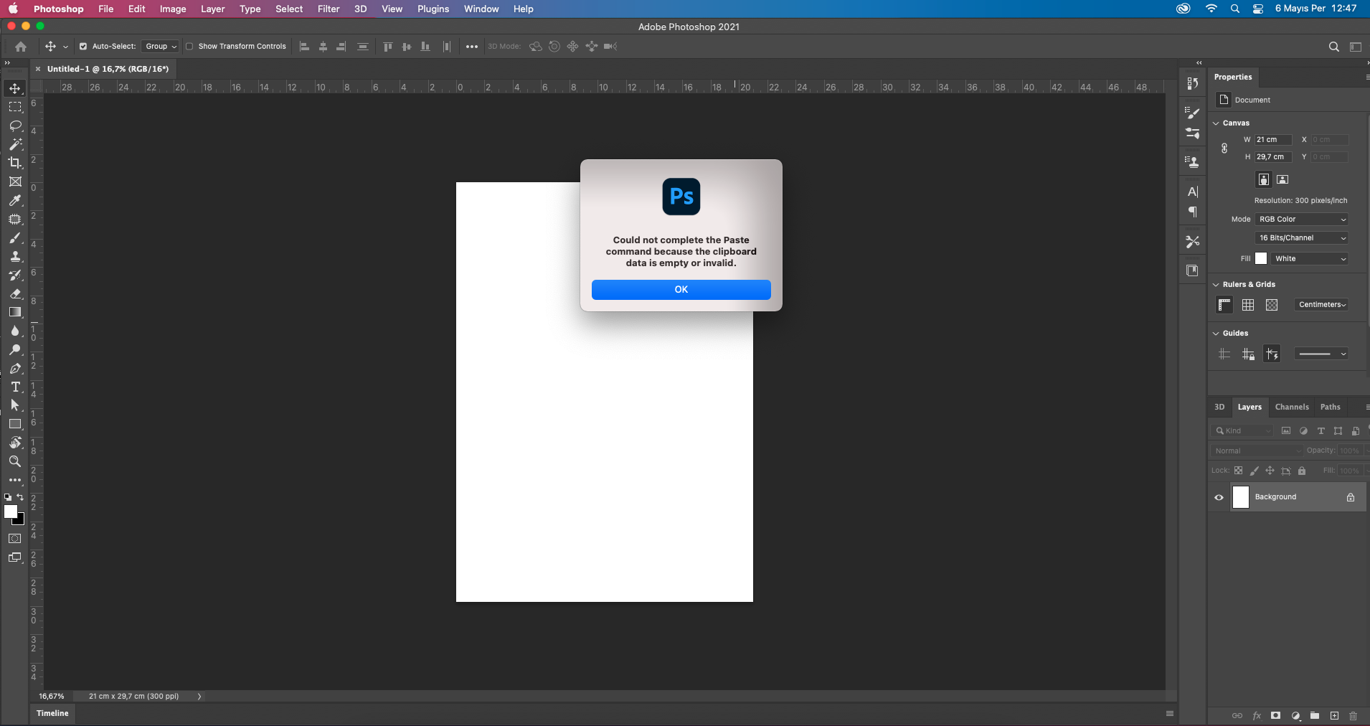Select the Eyedropper tool
Image resolution: width=1370 pixels, height=726 pixels.
click(15, 201)
